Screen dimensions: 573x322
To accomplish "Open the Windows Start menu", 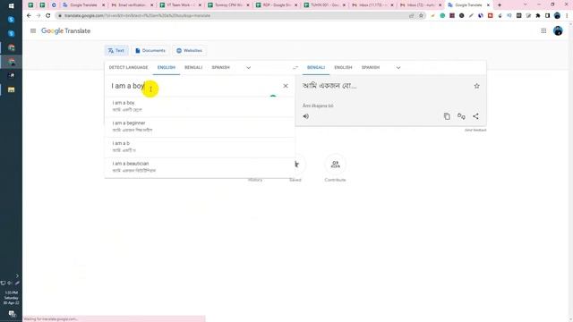I will [11, 6].
